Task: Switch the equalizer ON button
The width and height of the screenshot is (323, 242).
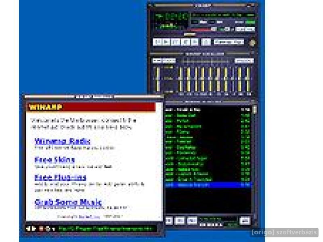Action: coord(158,61)
